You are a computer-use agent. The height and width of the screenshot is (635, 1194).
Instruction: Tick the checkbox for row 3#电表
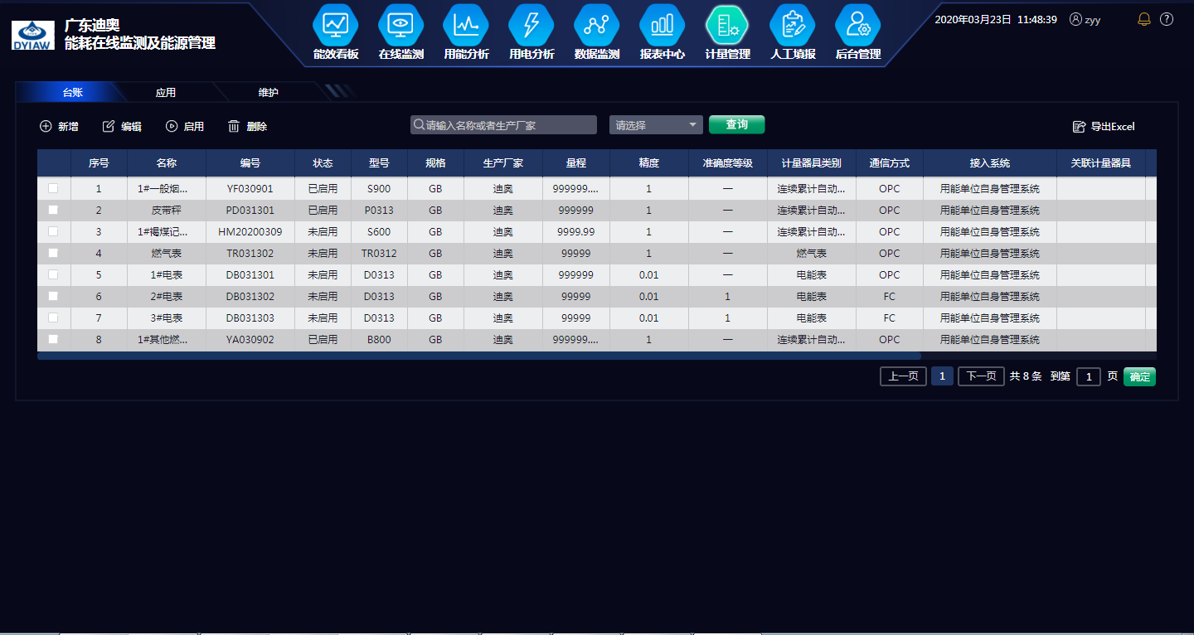tap(53, 317)
